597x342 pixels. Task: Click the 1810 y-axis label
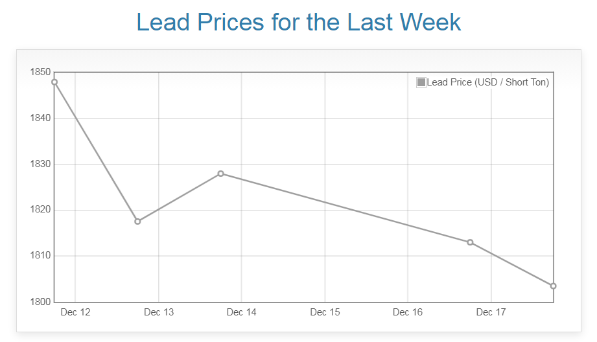click(40, 256)
